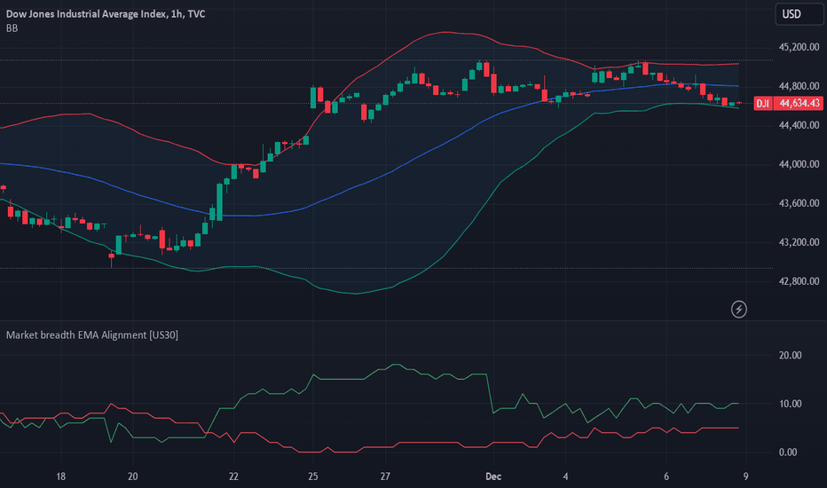Click the 18 date label on time axis
Viewport: 827px width, 488px height.
(x=60, y=476)
